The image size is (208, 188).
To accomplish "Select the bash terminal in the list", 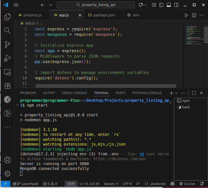I will coord(186,107).
